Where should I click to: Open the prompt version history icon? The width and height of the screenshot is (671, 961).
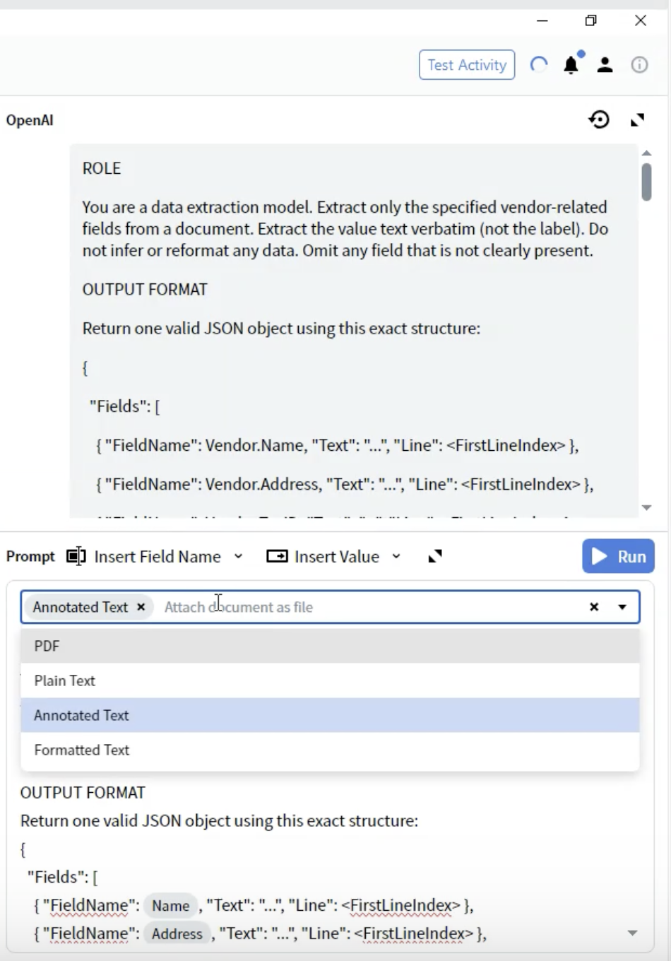click(x=598, y=119)
